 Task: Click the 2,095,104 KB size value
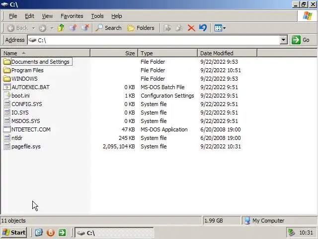coord(119,146)
